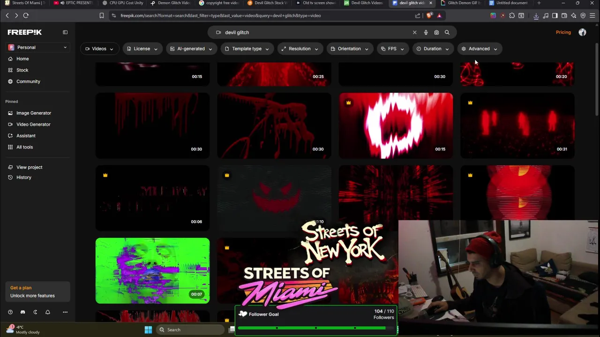This screenshot has width=600, height=337.
Task: Open the user profile avatar
Action: click(582, 32)
